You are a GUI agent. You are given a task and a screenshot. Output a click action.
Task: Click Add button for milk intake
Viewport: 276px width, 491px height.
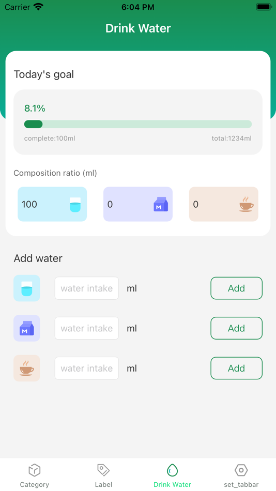236,328
